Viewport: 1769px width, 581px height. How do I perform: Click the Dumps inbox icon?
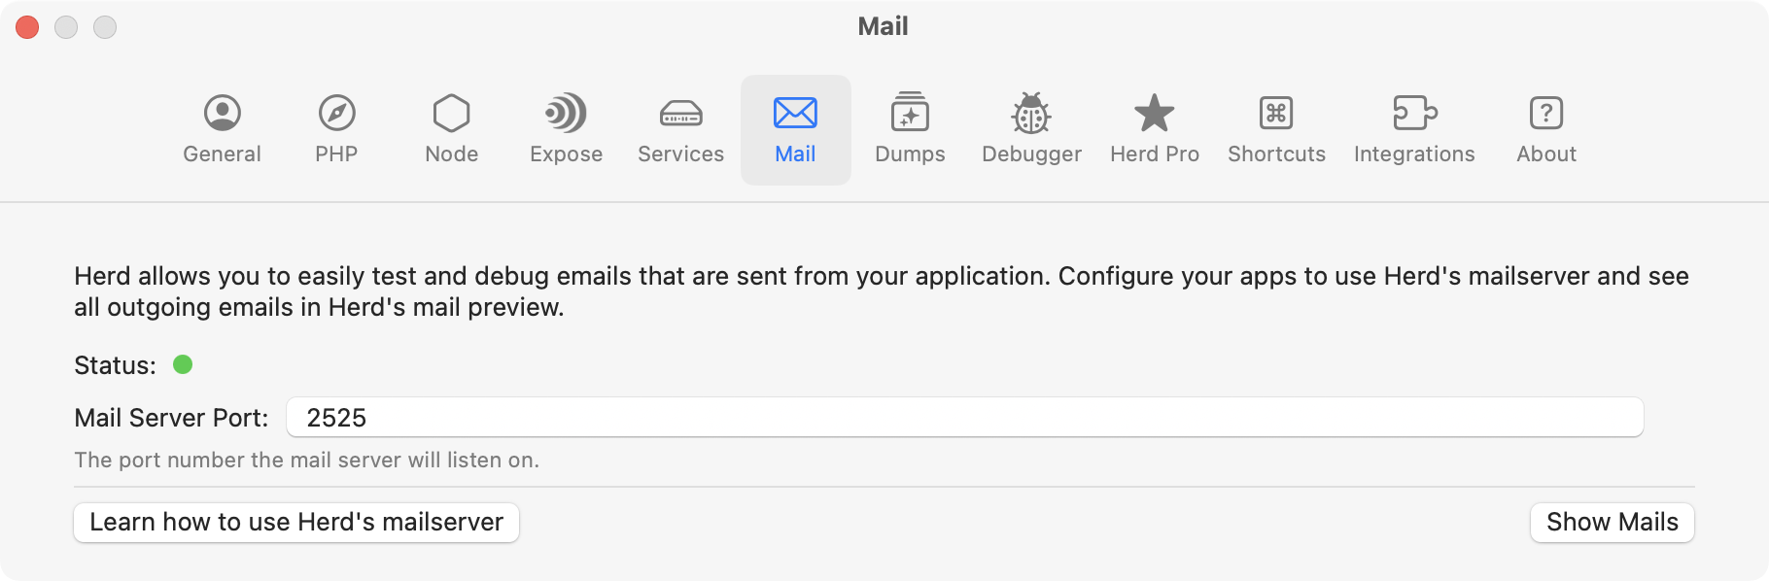tap(910, 114)
